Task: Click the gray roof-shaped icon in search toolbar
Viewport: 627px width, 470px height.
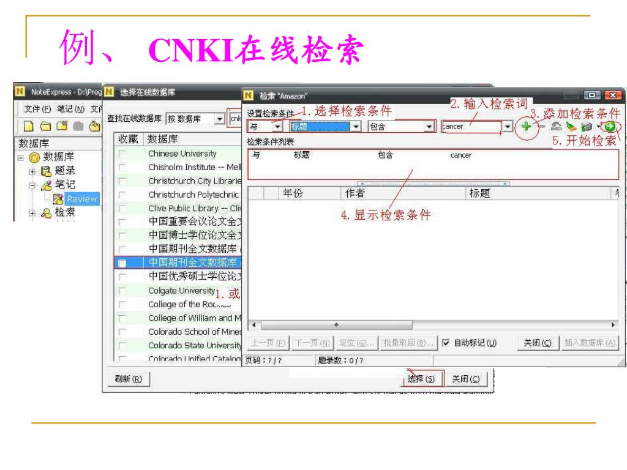Action: click(x=556, y=126)
